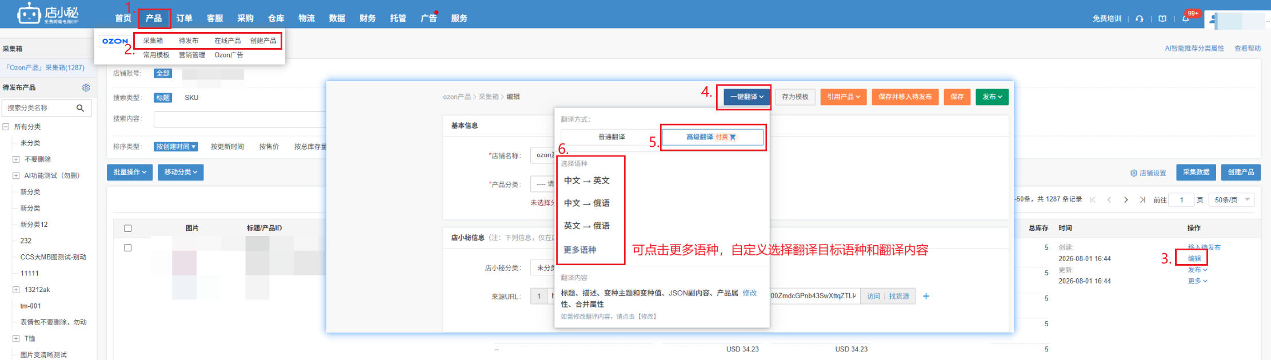Click the 搜索内容 input field
Screen dimensions: 1271x360
[240, 119]
